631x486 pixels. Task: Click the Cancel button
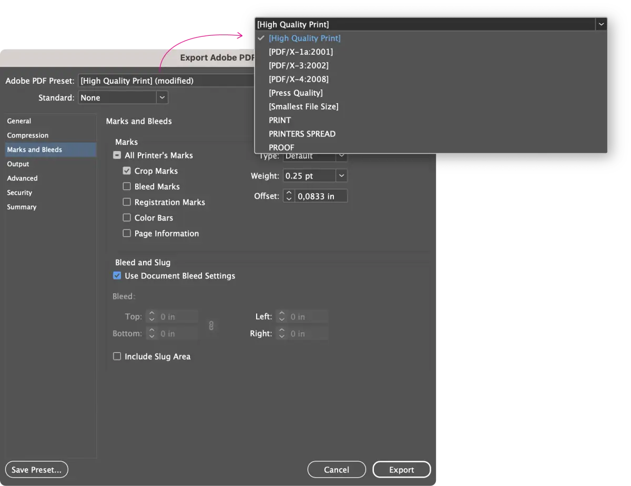click(x=337, y=470)
